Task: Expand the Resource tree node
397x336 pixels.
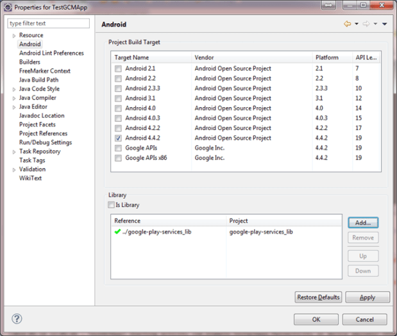Action: pos(13,36)
